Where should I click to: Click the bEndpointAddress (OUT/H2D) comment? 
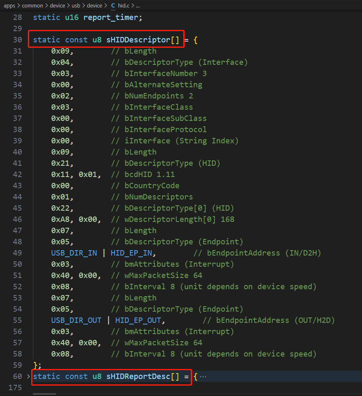tap(269, 320)
